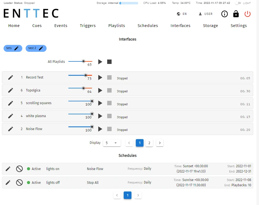259x205 pixels.
Task: Go to next schedules page arrow
Action: (138, 195)
